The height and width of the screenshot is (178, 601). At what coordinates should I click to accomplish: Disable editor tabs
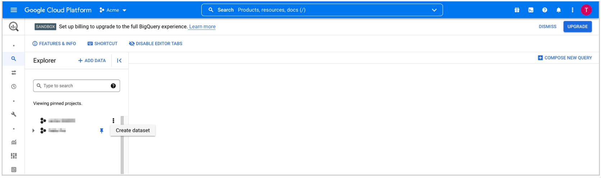(156, 44)
